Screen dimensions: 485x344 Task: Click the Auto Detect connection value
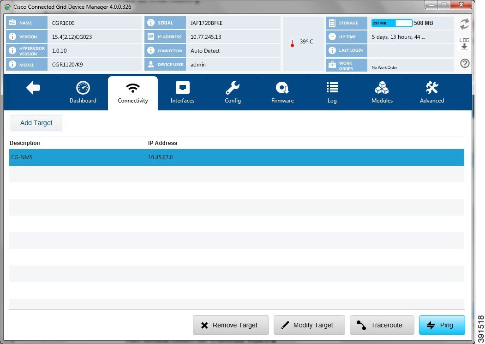[x=205, y=51]
